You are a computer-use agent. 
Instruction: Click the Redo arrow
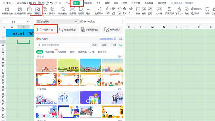click(56, 3)
